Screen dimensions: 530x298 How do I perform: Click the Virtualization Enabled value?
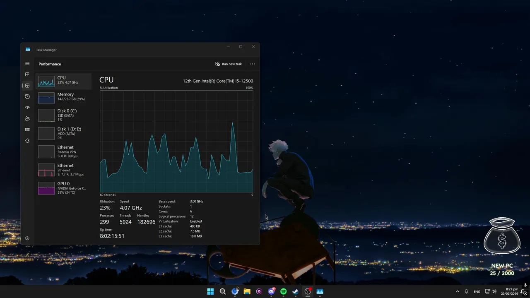196,221
